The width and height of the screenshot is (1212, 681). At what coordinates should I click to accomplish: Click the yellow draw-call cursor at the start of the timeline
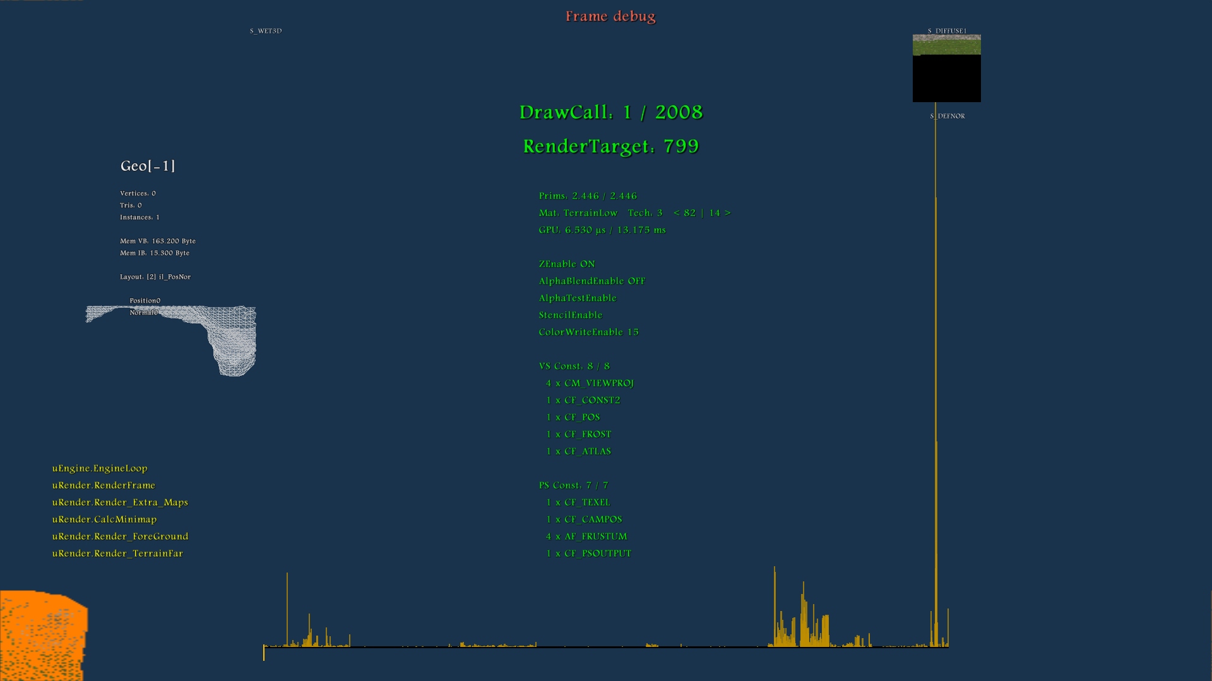pyautogui.click(x=264, y=653)
